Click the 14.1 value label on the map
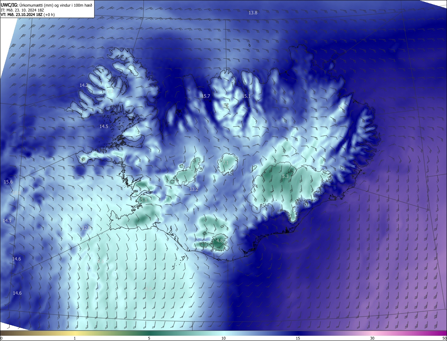This screenshot has width=447, height=341. coord(7,221)
